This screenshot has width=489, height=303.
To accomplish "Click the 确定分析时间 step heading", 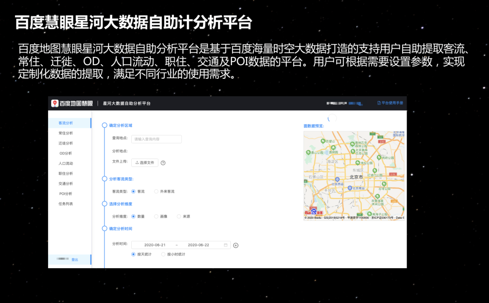I will coord(121,229).
